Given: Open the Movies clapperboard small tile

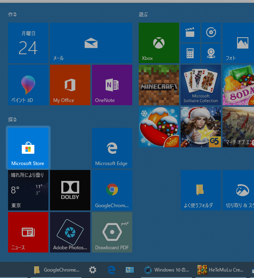Looking at the screenshot, I should tap(190, 32).
